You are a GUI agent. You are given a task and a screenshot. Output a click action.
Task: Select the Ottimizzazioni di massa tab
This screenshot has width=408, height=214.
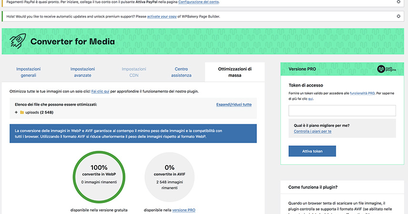tap(235, 72)
